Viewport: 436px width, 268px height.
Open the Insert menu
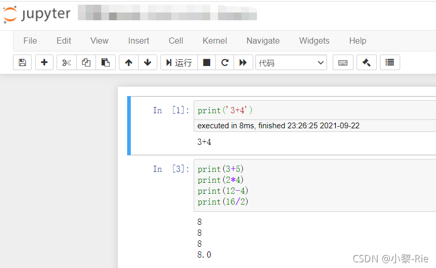tap(139, 41)
